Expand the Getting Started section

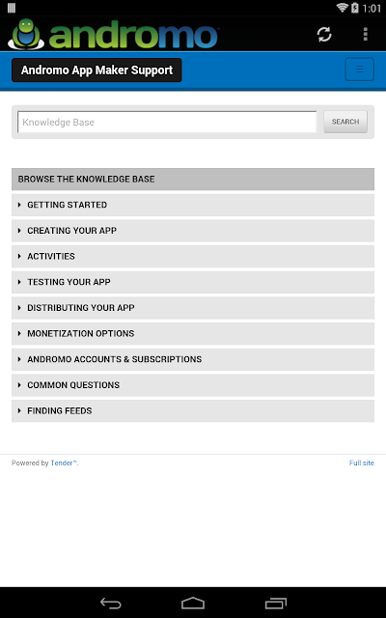[193, 205]
